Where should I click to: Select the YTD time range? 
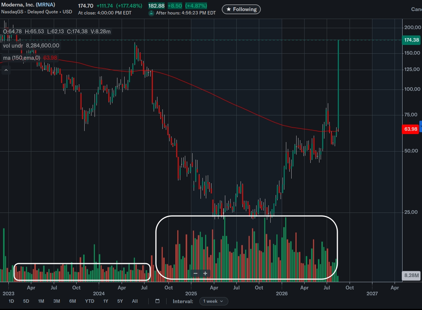(90, 301)
